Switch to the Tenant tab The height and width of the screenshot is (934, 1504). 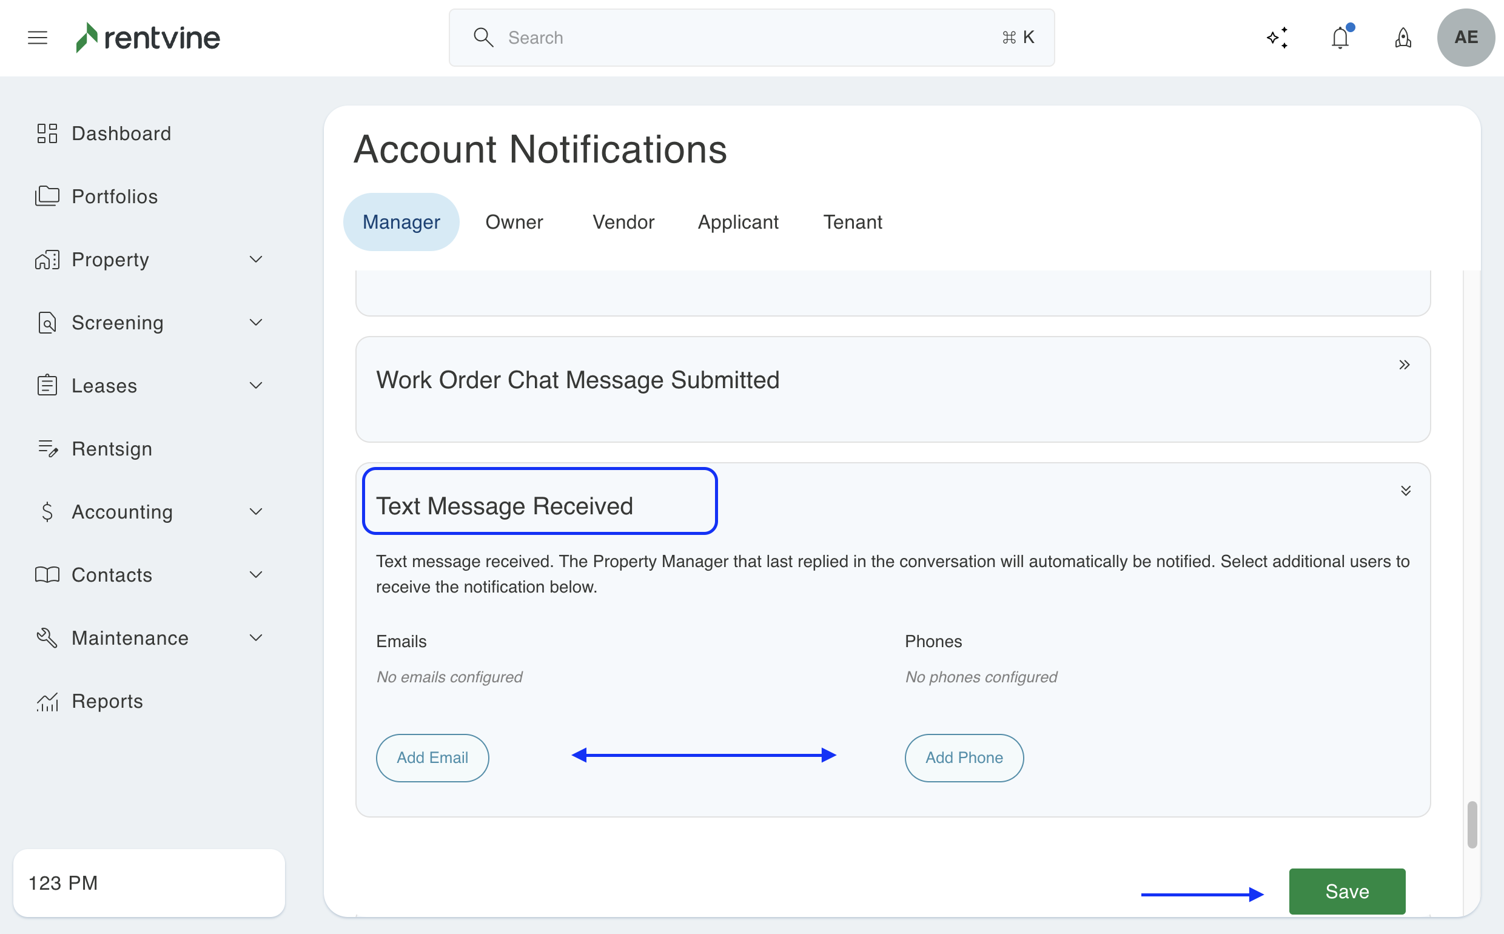(851, 222)
